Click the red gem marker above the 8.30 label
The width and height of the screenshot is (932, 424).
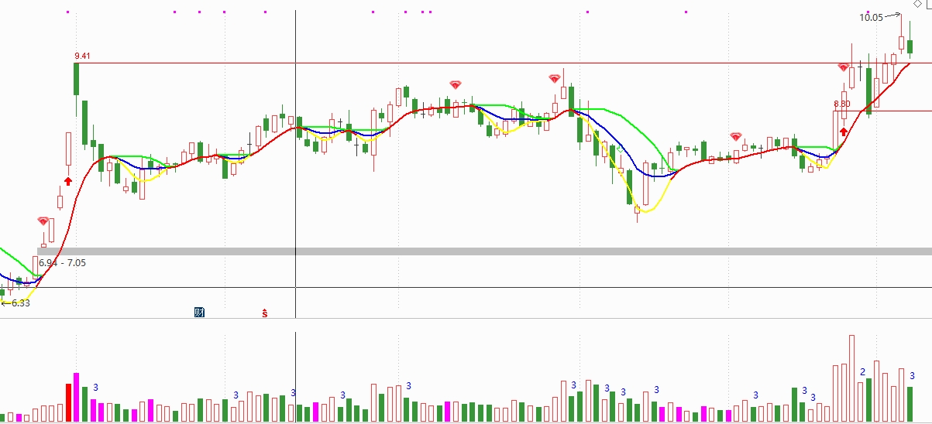[843, 67]
